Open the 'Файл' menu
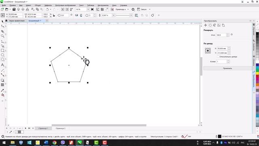The height and width of the screenshot is (146, 259). click(x=4, y=5)
